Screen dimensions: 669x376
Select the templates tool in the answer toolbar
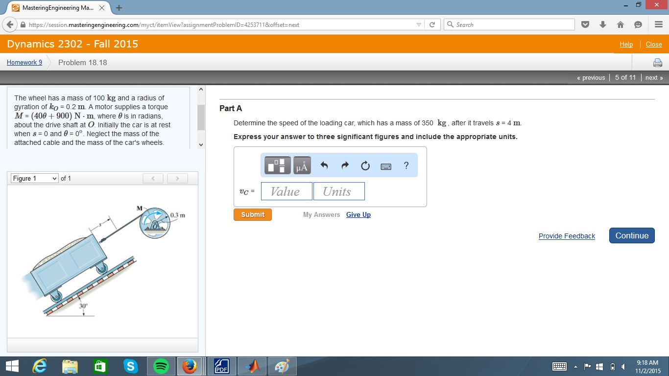277,165
